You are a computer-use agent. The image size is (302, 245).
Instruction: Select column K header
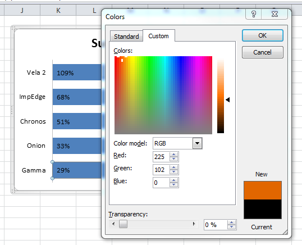click(58, 10)
